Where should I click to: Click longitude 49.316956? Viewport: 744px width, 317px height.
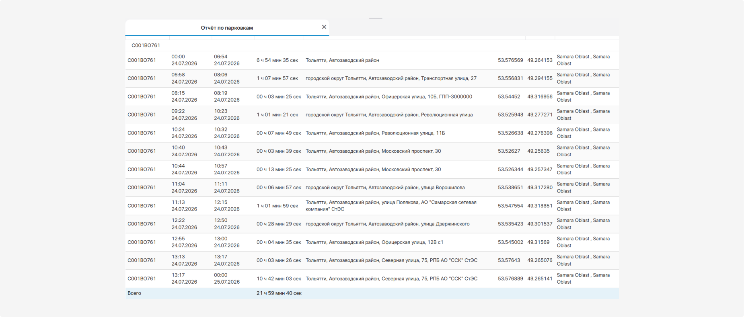pos(540,97)
